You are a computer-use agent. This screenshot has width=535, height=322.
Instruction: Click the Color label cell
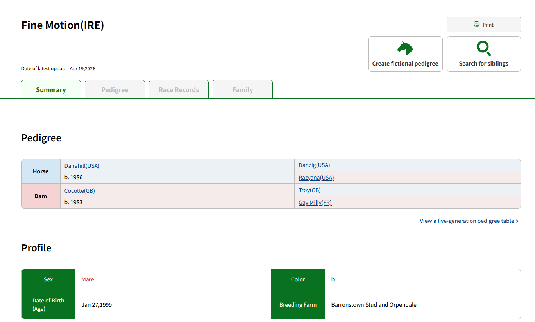click(x=298, y=279)
